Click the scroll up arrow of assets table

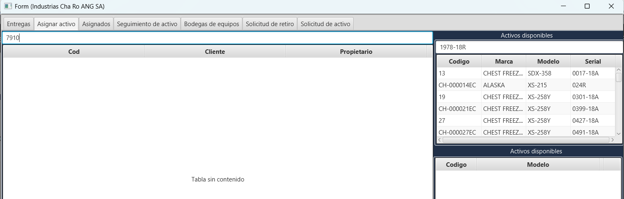(x=618, y=70)
